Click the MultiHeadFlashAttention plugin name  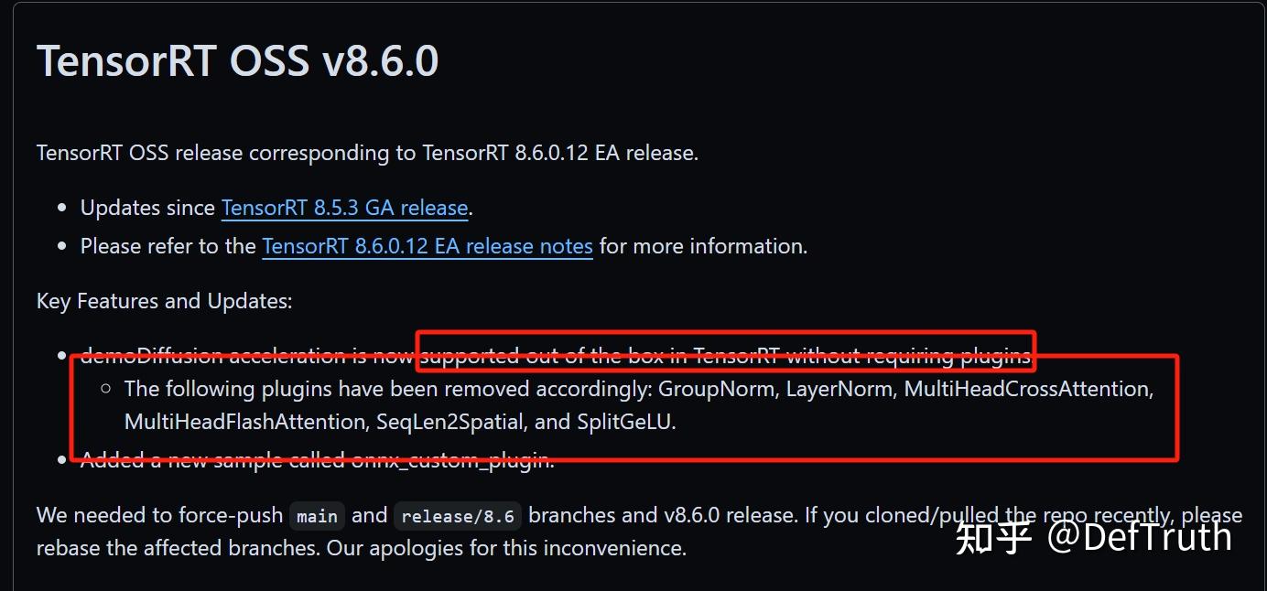pos(244,422)
